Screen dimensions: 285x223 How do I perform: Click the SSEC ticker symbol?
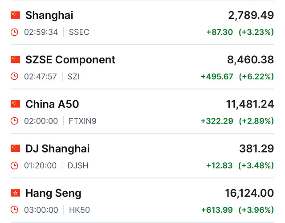pyautogui.click(x=79, y=32)
